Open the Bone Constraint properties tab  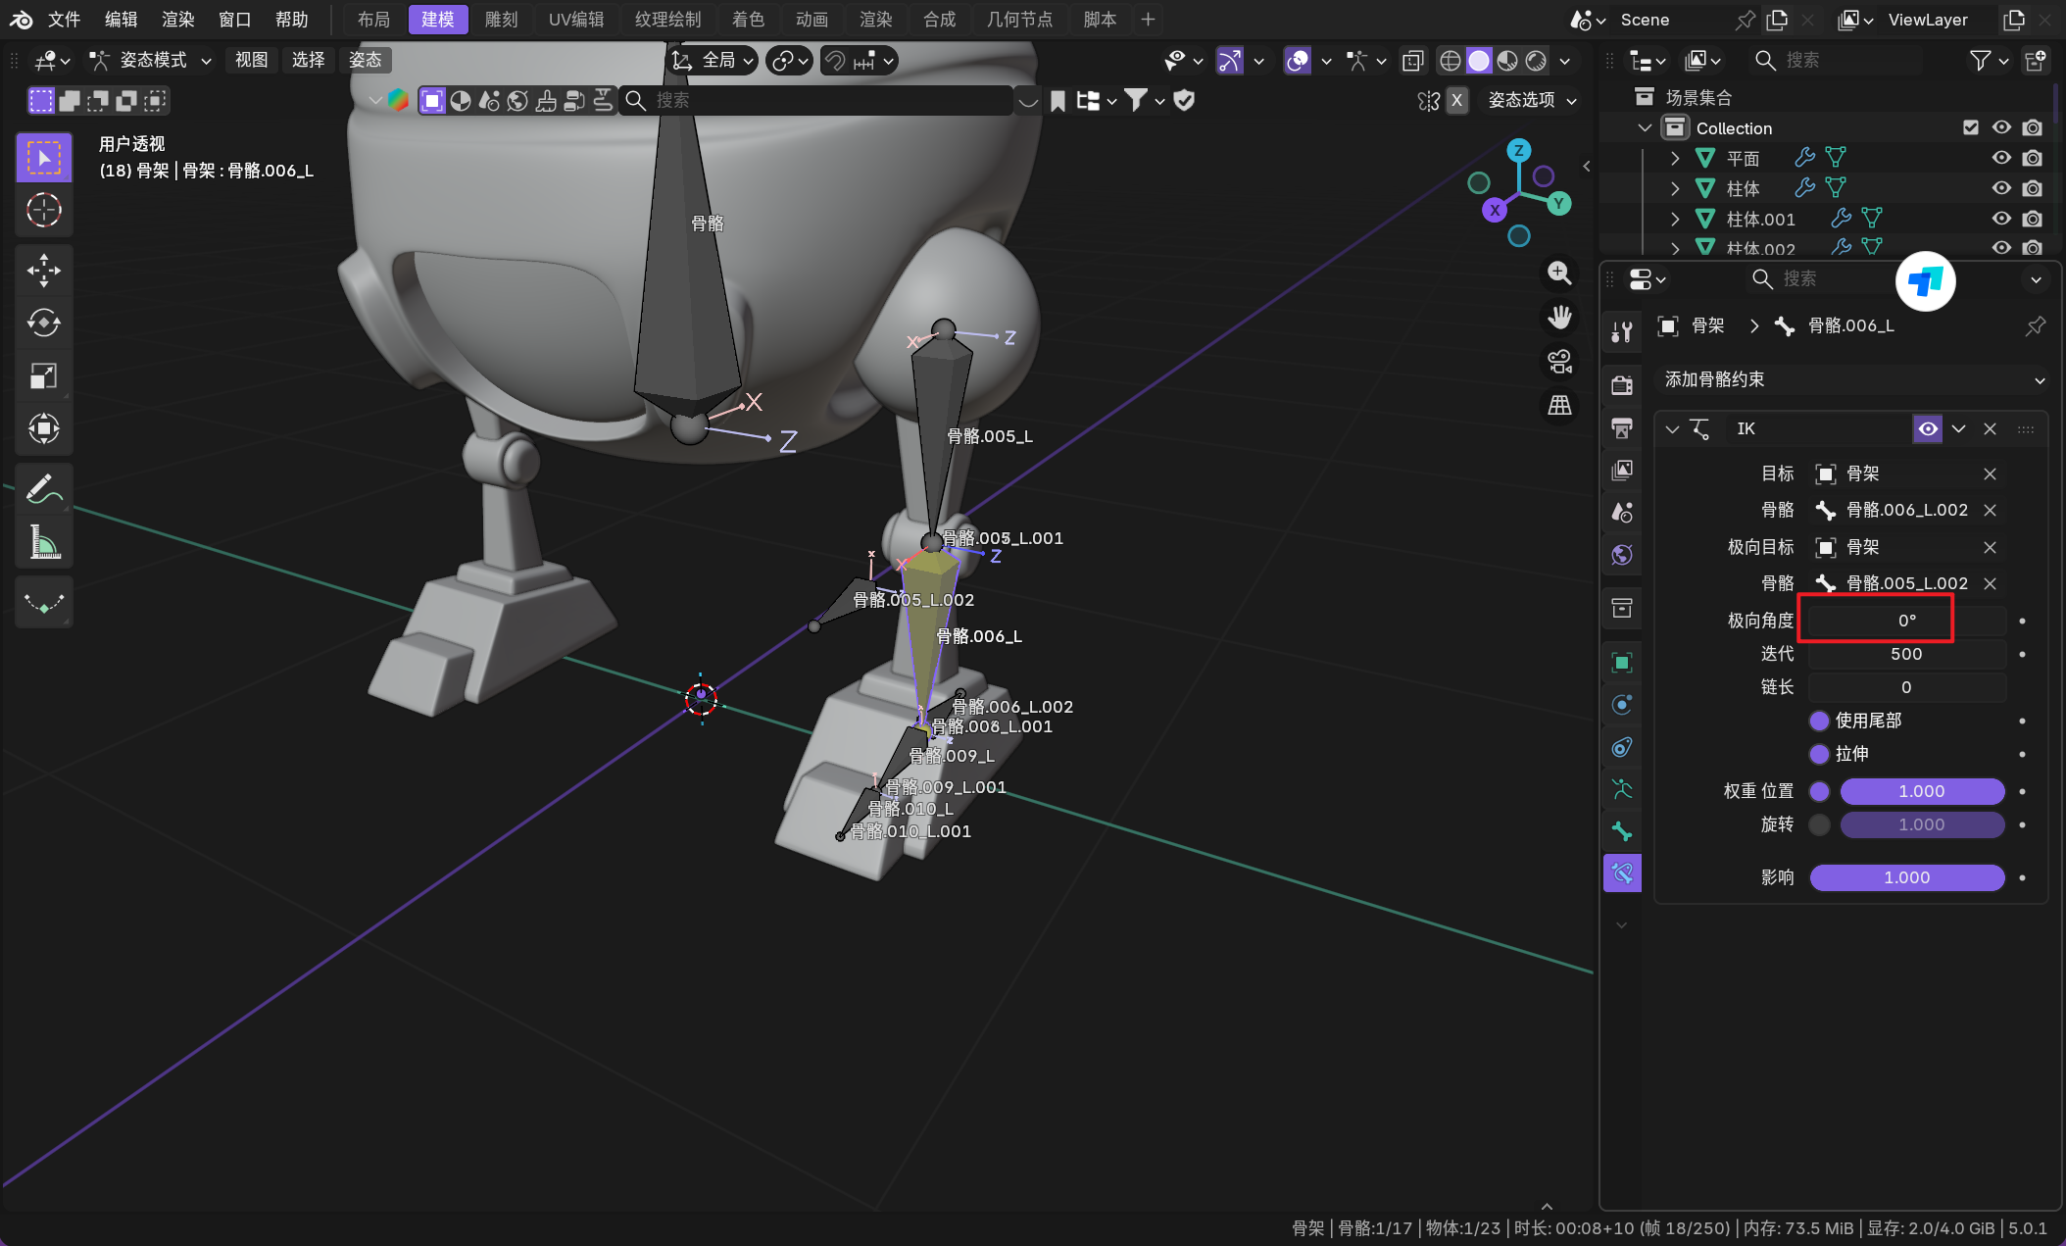(x=1622, y=872)
